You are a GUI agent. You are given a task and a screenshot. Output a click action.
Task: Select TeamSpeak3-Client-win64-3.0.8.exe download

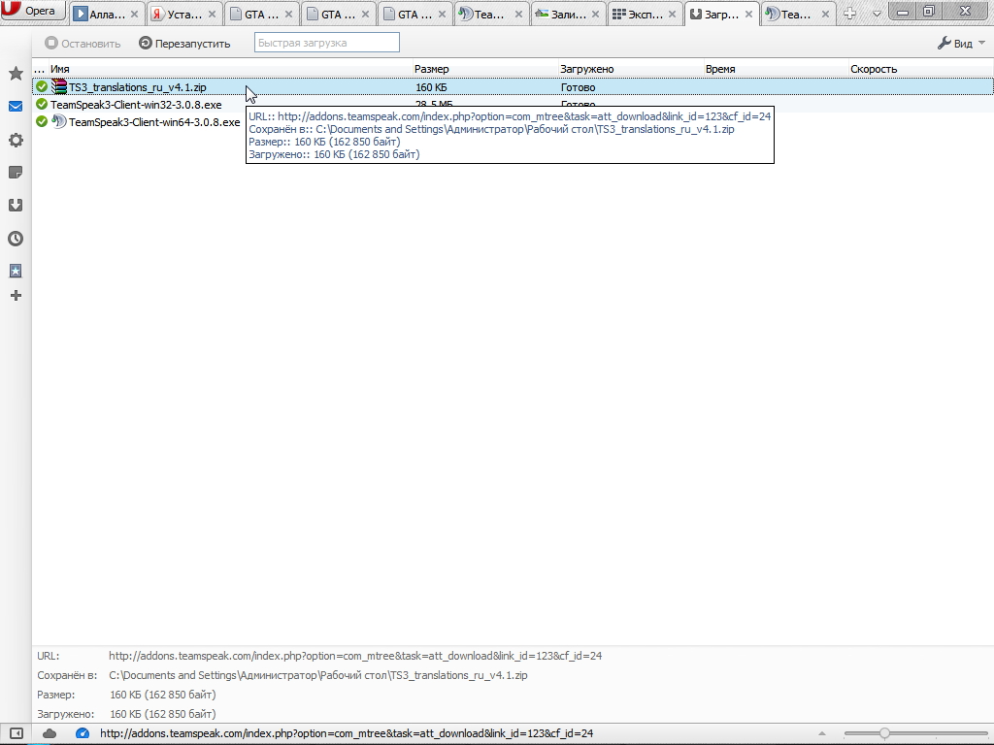(x=154, y=121)
